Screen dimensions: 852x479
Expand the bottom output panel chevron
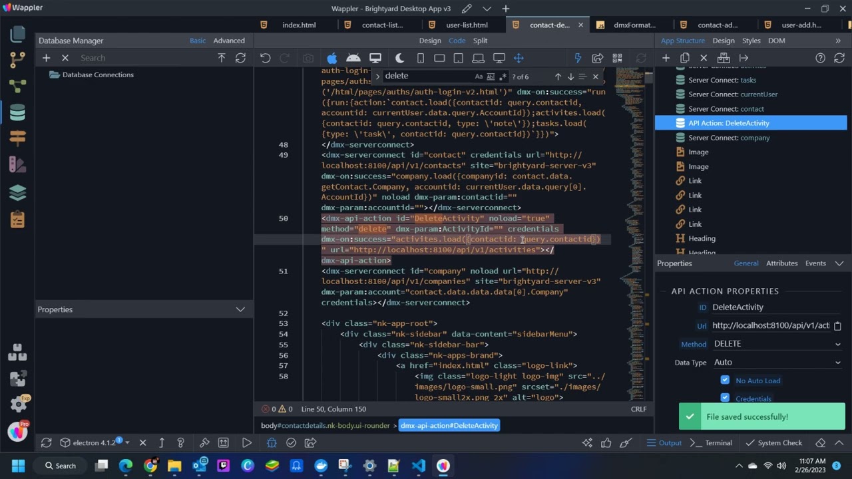click(x=839, y=442)
